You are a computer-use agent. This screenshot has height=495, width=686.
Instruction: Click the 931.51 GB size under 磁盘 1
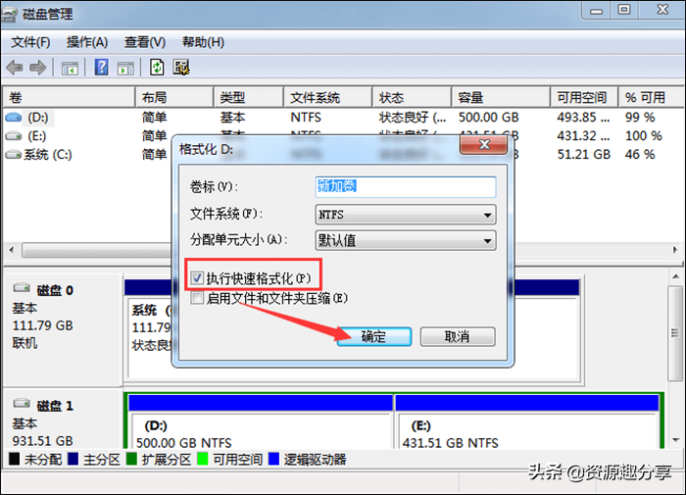tap(43, 440)
